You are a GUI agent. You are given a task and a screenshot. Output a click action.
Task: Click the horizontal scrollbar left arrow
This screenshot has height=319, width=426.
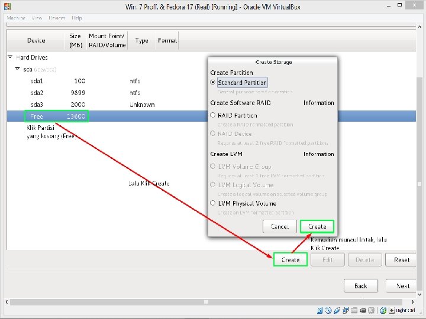coord(7,302)
